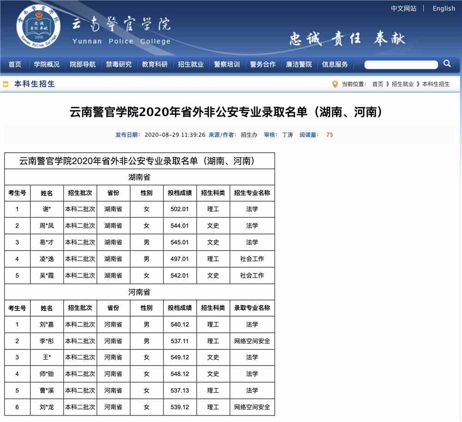Click the Yunnan Police College name text
Viewport: 462px width, 422px height.
(x=122, y=41)
